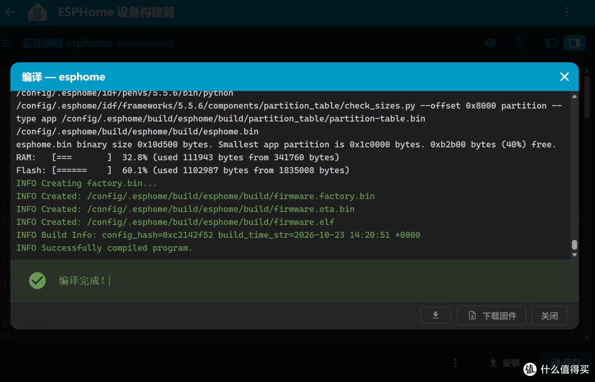This screenshot has height=382, width=595.
Task: Click the 'esphome.bin binary size' line
Action: tap(286, 144)
